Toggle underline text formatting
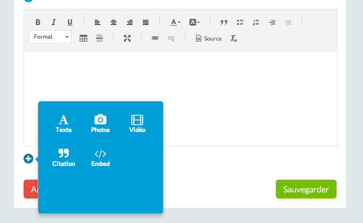363x223 pixels. click(70, 22)
